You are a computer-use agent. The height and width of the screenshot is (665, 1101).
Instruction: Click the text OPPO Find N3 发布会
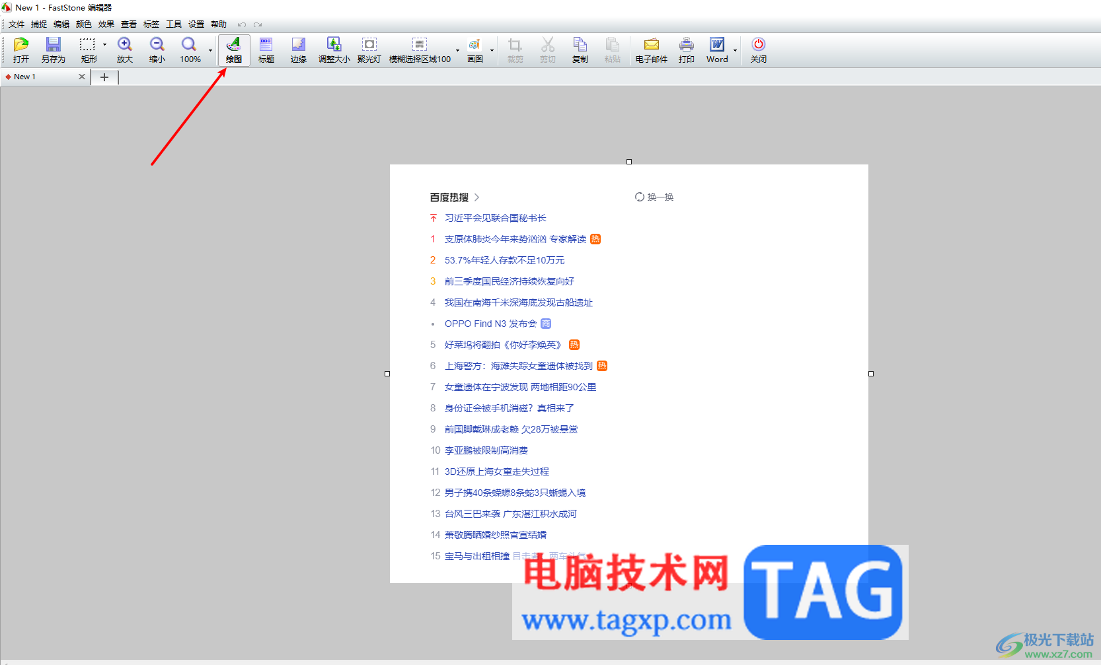[491, 324]
